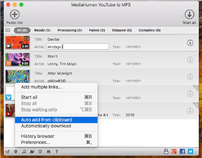Click empty Year value in After Midnight row
The width and height of the screenshot is (202, 158).
point(133,81)
